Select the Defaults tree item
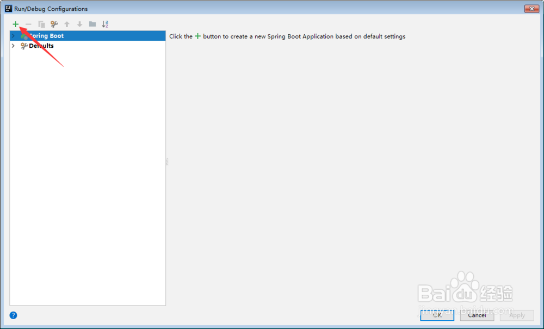 pos(88,46)
